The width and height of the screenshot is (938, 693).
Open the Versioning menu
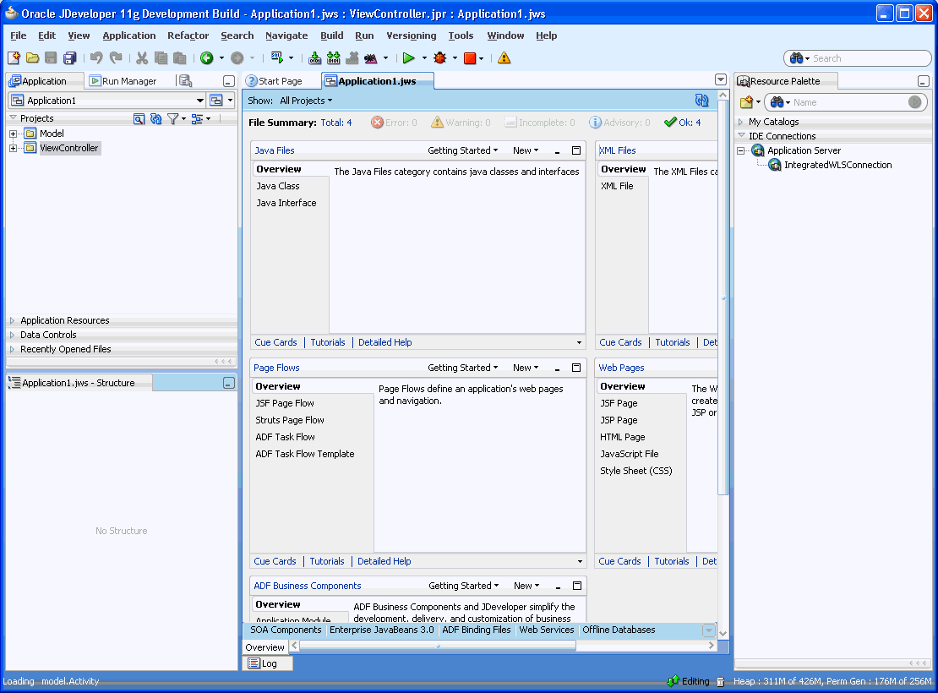coord(412,35)
